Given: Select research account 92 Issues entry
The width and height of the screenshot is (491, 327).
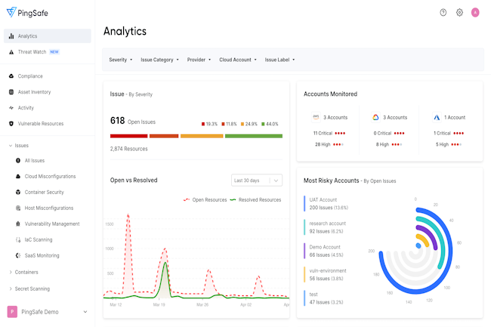Looking at the screenshot, I should pyautogui.click(x=325, y=227).
